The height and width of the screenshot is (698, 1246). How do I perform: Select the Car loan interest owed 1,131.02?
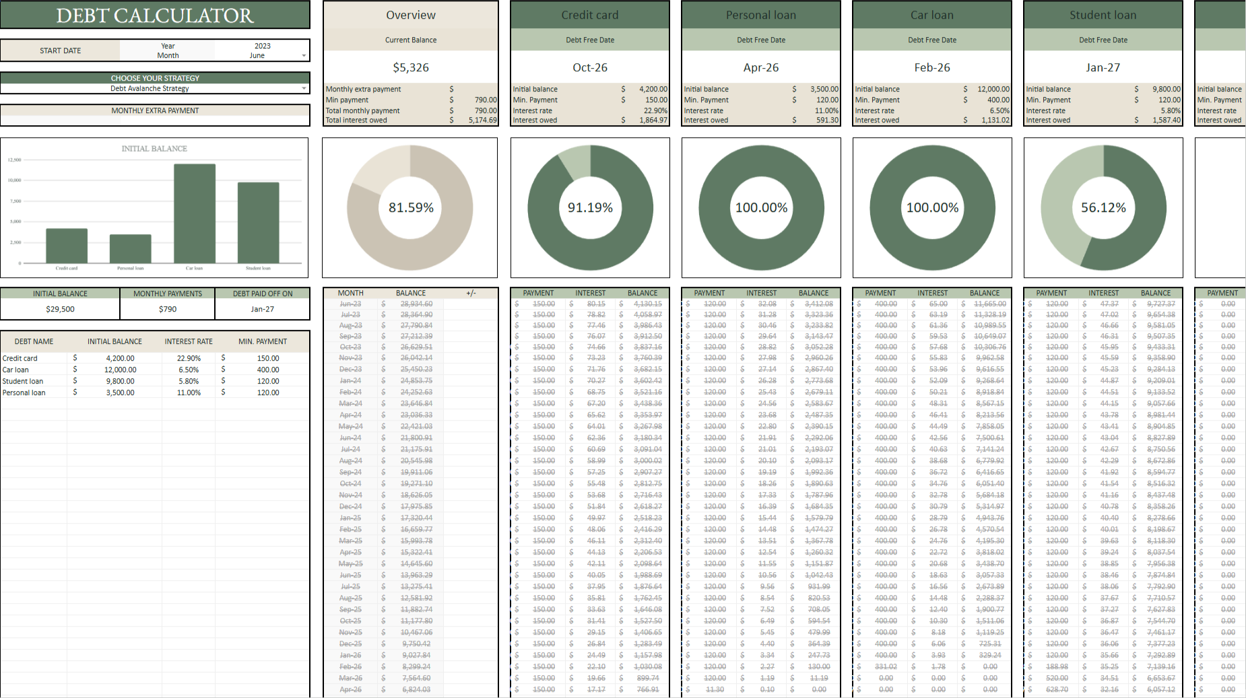point(995,120)
